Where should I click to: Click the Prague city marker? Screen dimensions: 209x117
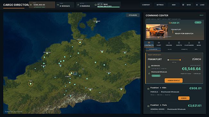[109, 73]
